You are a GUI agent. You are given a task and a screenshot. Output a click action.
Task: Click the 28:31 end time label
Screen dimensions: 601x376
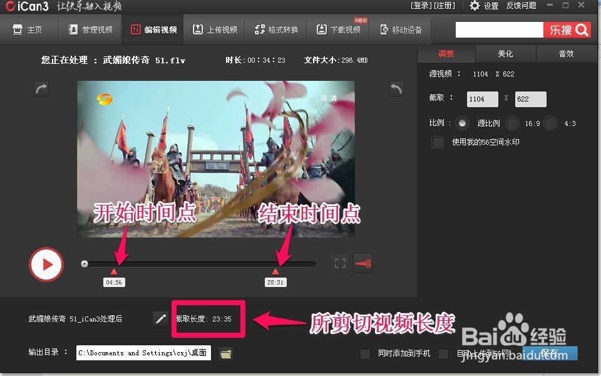pyautogui.click(x=275, y=283)
